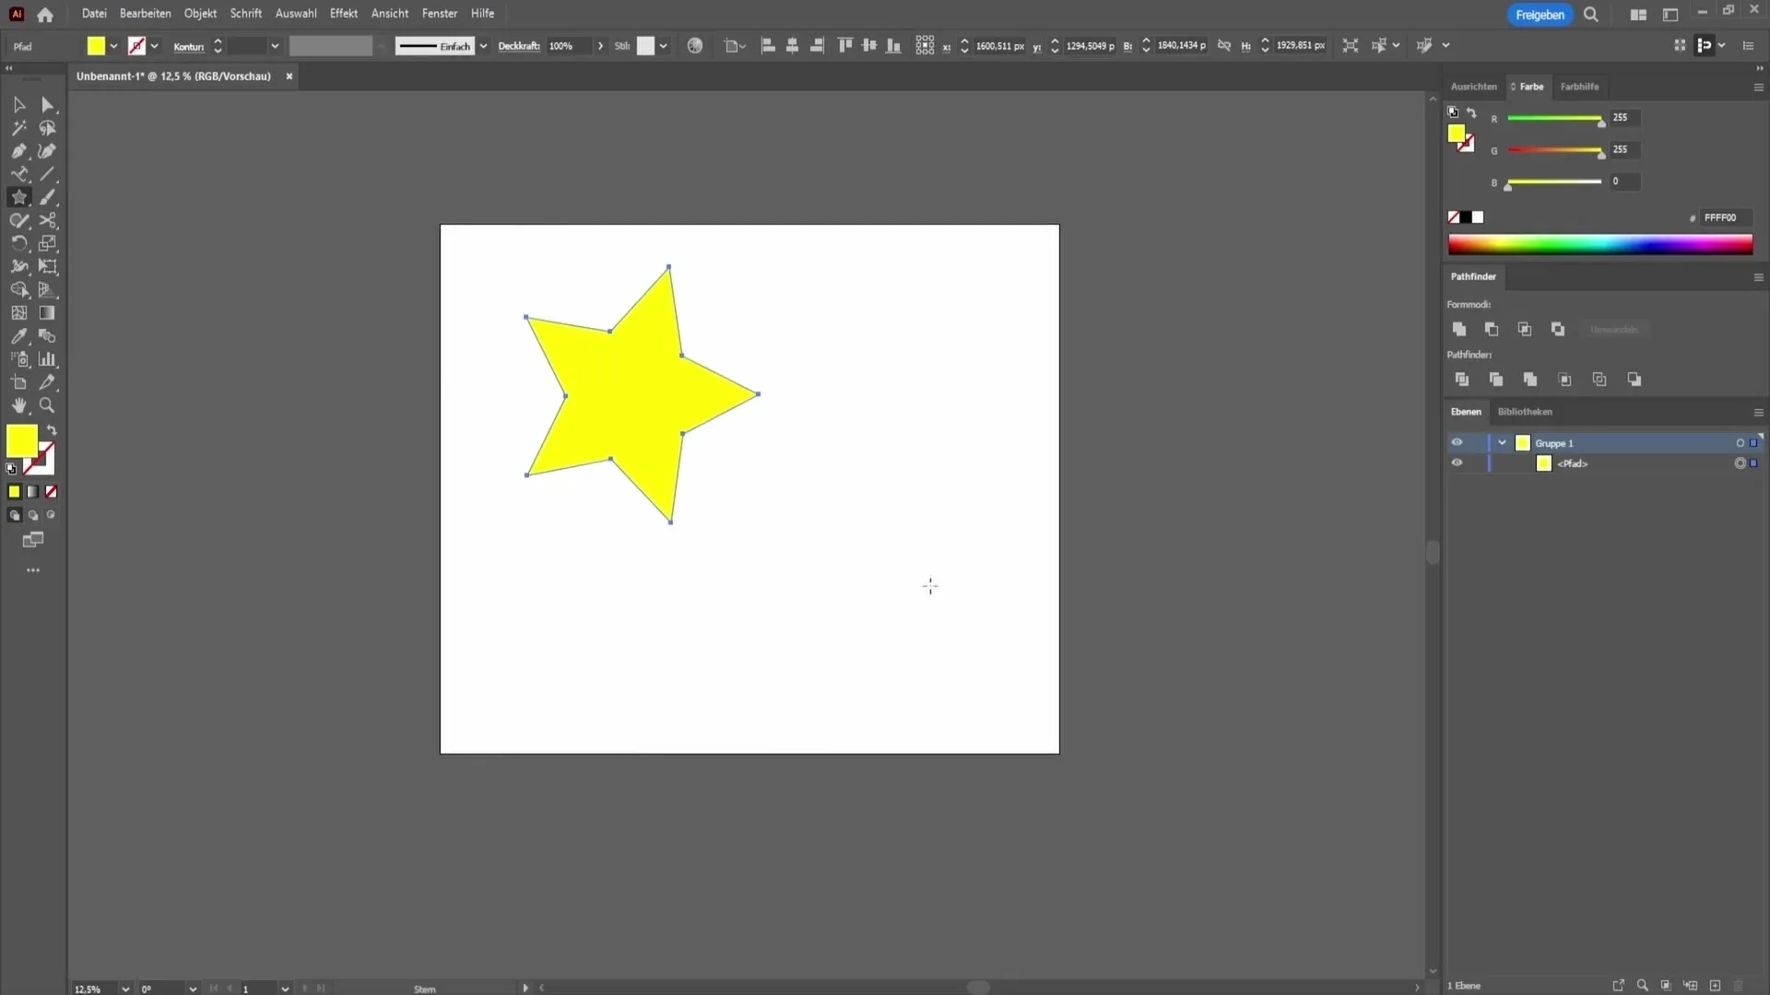Viewport: 1770px width, 995px height.
Task: Select the Column Graph tool
Action: pos(48,359)
